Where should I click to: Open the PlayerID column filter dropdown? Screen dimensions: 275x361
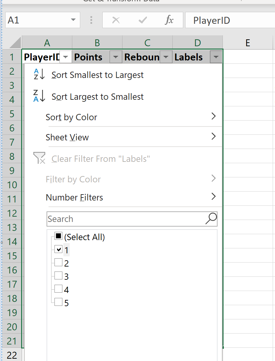tap(66, 57)
